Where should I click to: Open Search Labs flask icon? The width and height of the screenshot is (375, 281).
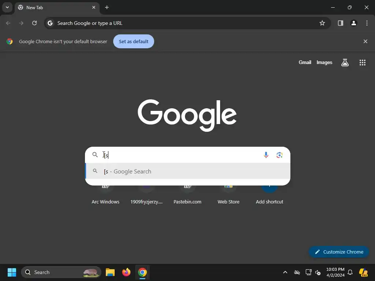point(345,63)
